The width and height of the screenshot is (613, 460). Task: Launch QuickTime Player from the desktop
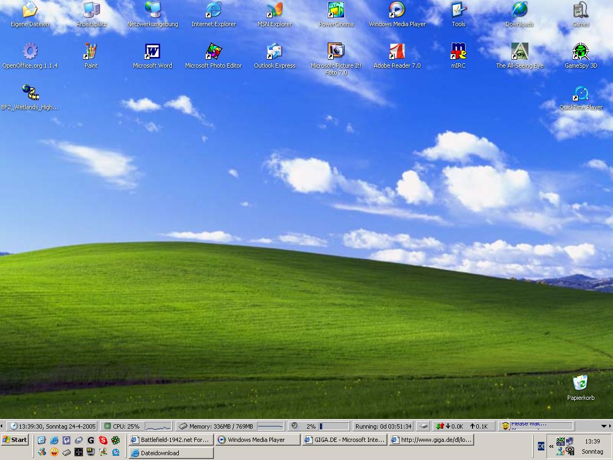(x=581, y=98)
